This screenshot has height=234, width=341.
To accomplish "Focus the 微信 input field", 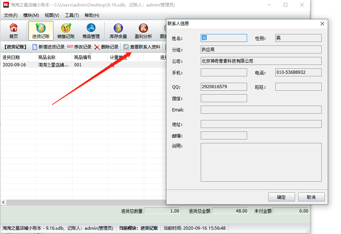I will (x=224, y=98).
